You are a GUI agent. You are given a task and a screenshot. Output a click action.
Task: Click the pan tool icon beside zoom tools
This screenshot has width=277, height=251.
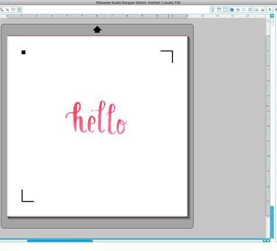(x=13, y=9)
